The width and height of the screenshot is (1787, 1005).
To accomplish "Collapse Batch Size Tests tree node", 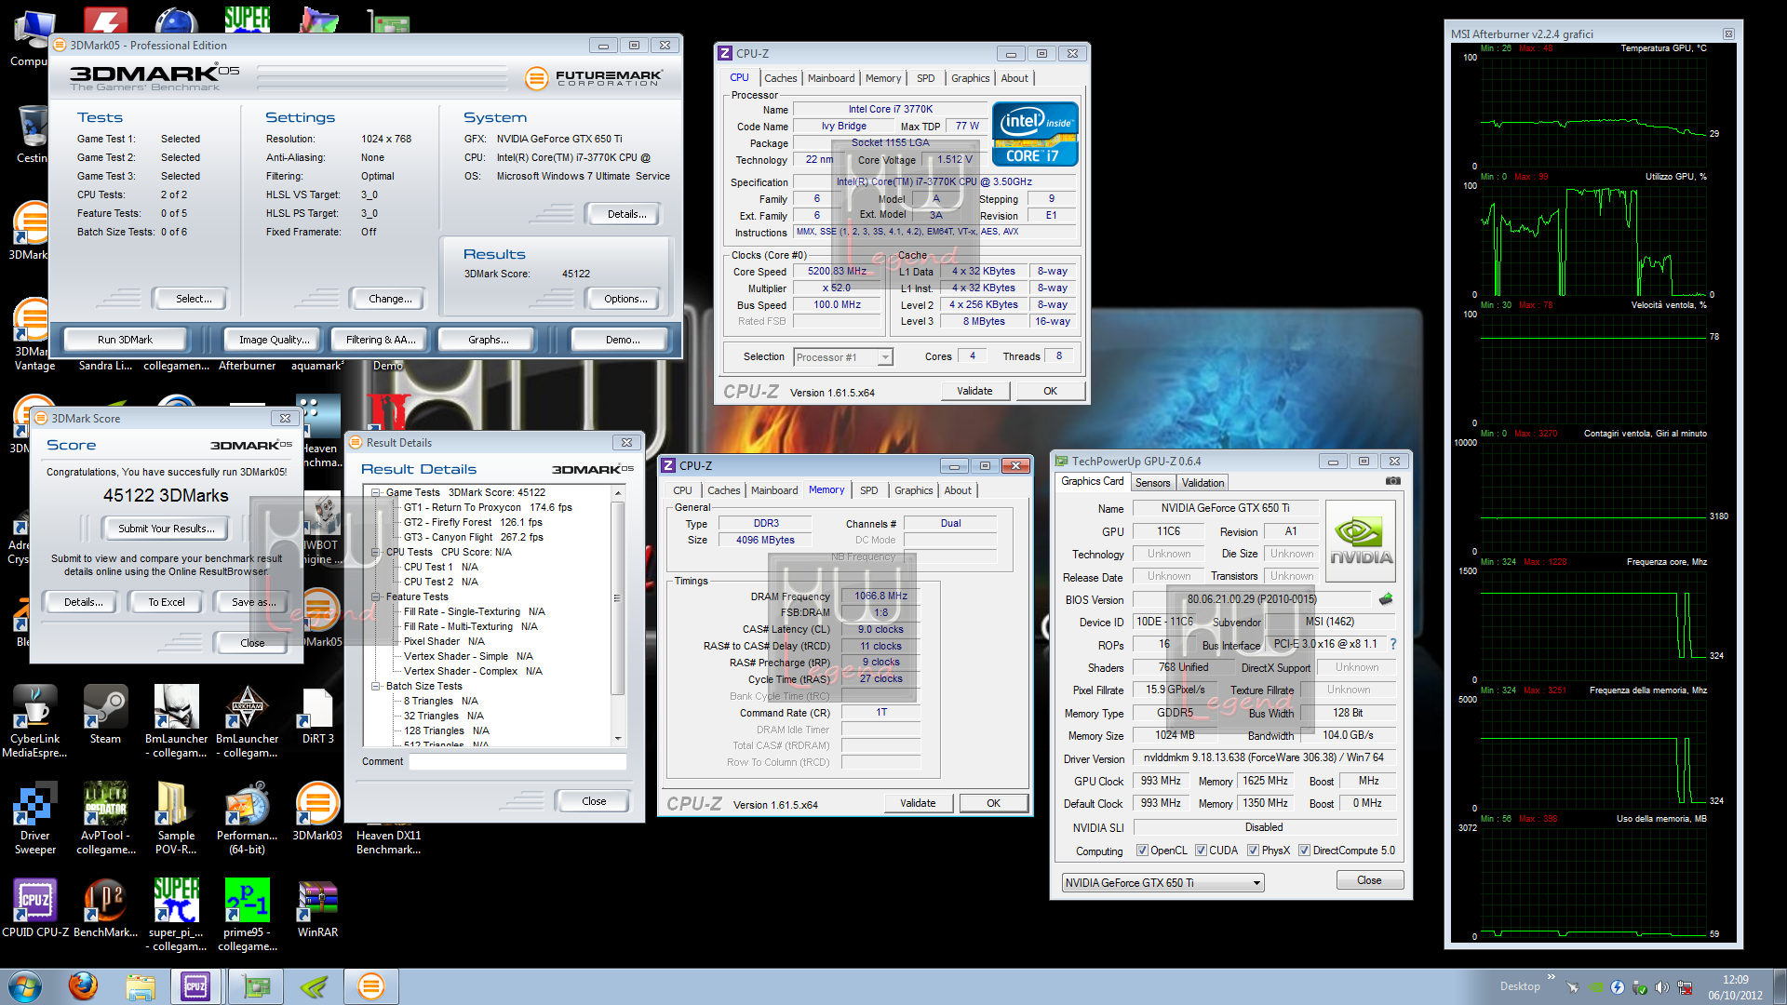I will click(376, 686).
